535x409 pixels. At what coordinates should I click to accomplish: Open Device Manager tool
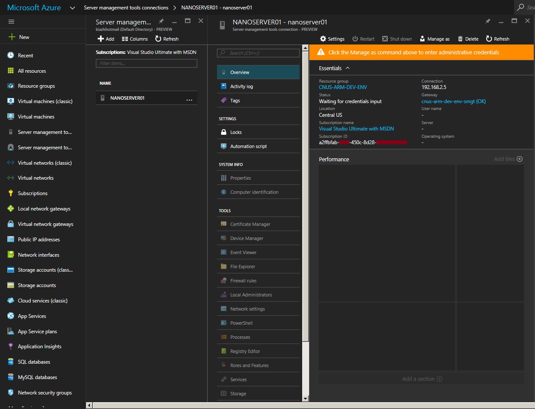pos(258,238)
